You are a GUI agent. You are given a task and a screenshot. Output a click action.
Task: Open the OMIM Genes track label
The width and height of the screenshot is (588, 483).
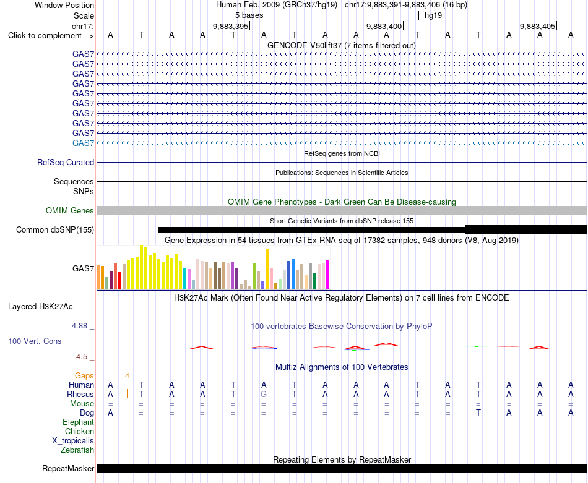coord(69,211)
